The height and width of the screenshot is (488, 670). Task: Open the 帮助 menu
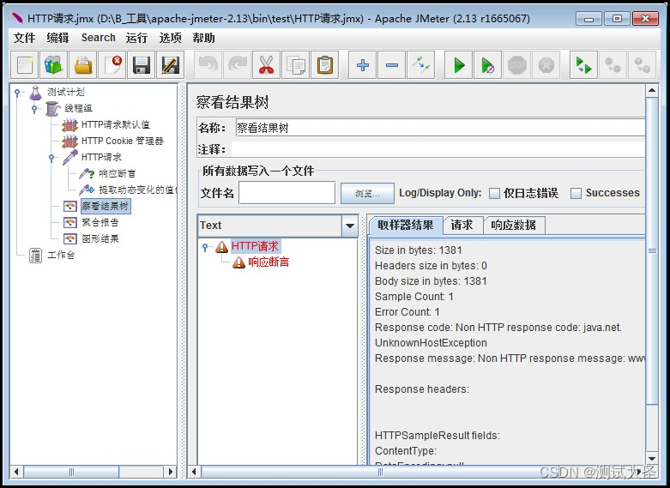pos(203,38)
